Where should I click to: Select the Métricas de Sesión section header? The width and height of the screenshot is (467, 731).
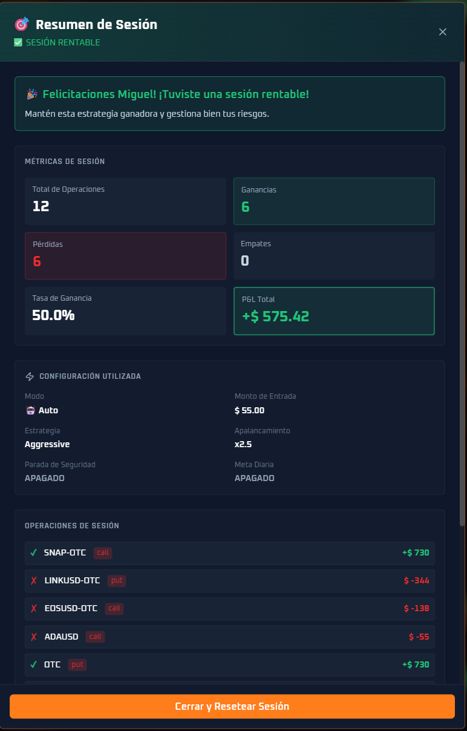point(65,162)
